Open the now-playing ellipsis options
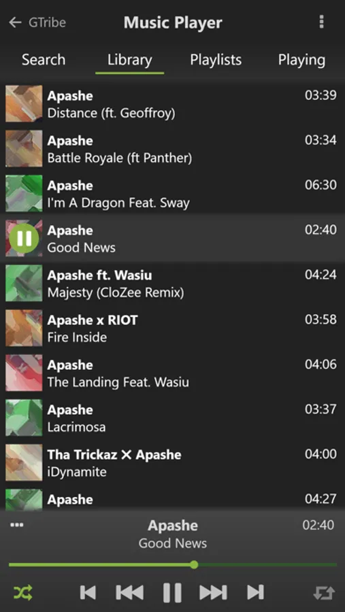This screenshot has width=345, height=612. pos(17,525)
